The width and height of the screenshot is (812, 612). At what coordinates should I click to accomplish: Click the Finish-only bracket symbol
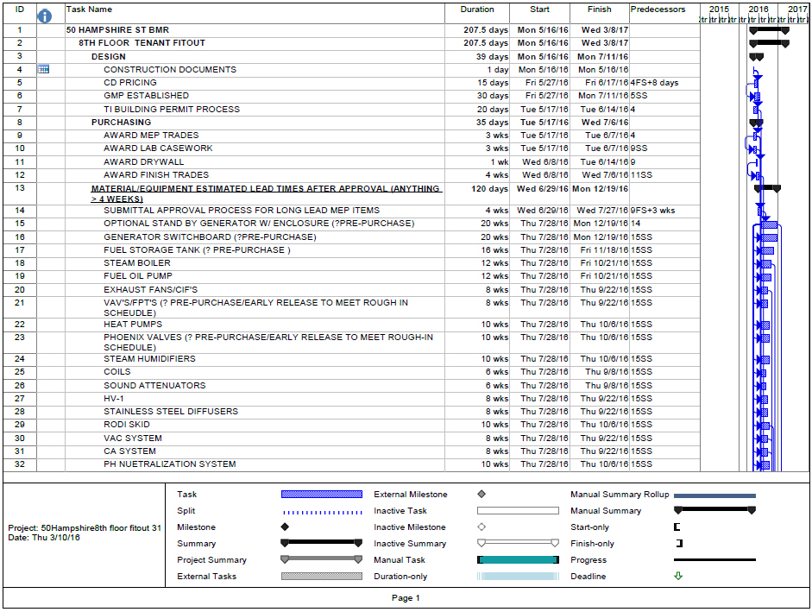678,544
